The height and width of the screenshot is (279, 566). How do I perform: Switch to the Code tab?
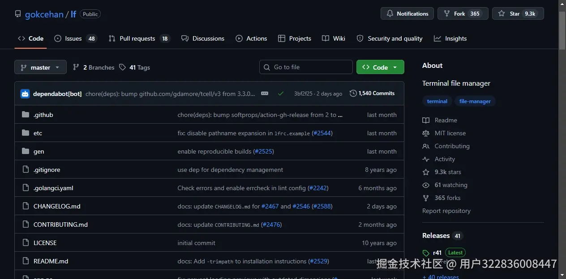coord(30,38)
